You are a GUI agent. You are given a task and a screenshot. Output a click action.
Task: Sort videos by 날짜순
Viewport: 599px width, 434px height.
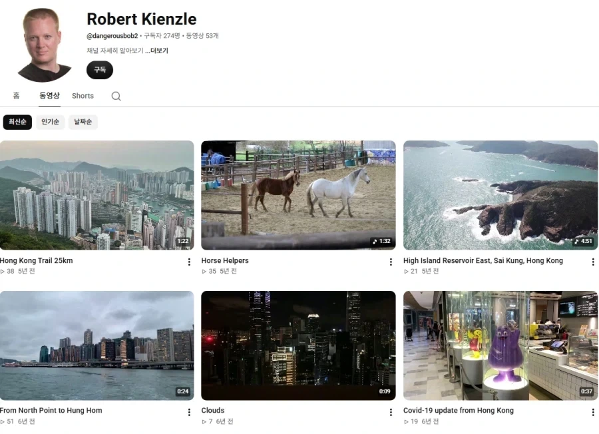(x=83, y=122)
